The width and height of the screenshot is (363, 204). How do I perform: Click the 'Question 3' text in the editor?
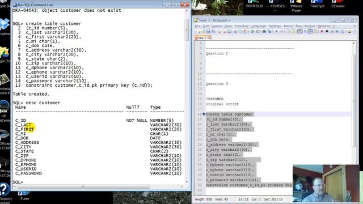coord(217,84)
